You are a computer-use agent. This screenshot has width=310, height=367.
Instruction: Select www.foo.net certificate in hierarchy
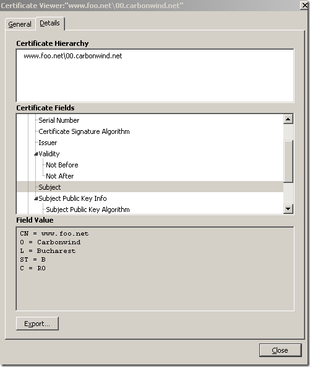(x=73, y=56)
